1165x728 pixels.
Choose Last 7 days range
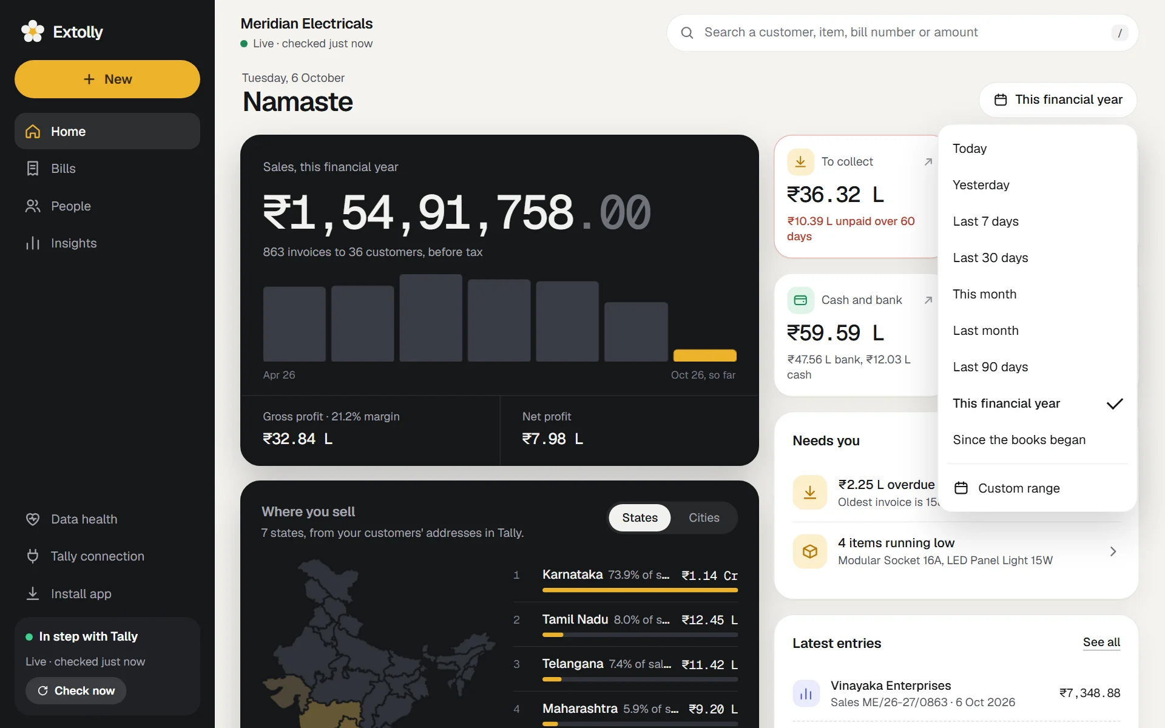click(1037, 221)
